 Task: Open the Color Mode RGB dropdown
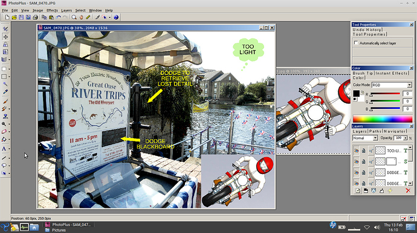[409, 85]
